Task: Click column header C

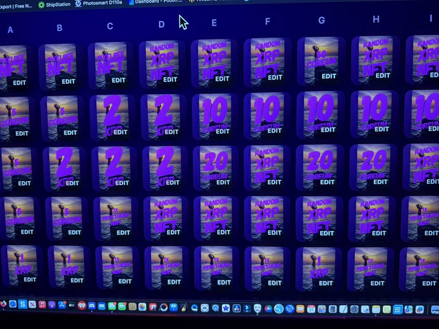Action: coord(110,26)
